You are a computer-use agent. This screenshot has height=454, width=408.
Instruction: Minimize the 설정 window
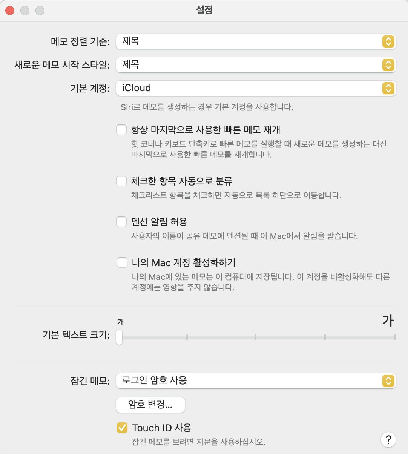click(x=25, y=11)
